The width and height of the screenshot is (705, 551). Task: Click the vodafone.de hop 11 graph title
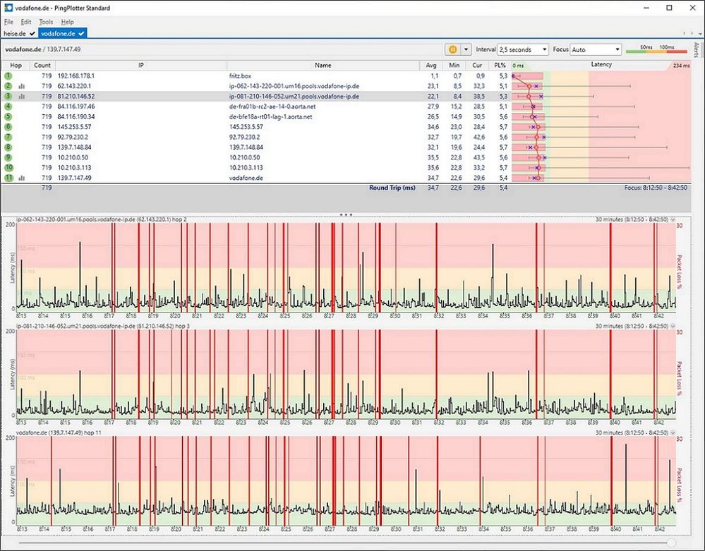point(59,432)
